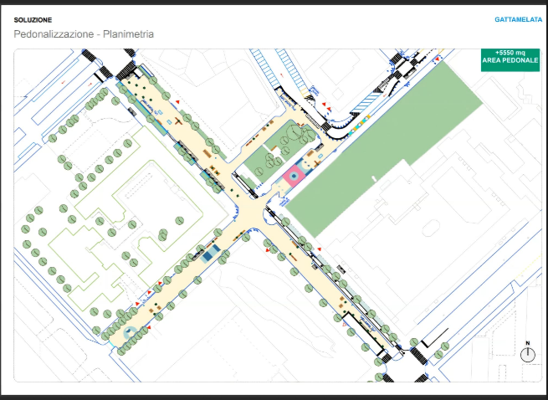Click the white dot in green park
The height and width of the screenshot is (400, 548).
click(x=376, y=180)
